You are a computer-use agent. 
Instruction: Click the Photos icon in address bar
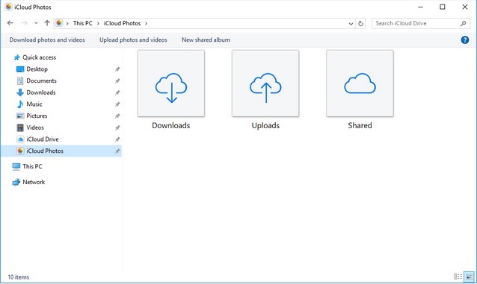tap(59, 23)
